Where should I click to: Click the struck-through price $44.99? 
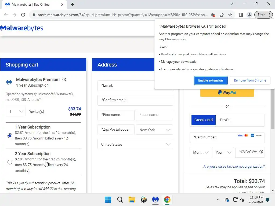[x=75, y=114]
